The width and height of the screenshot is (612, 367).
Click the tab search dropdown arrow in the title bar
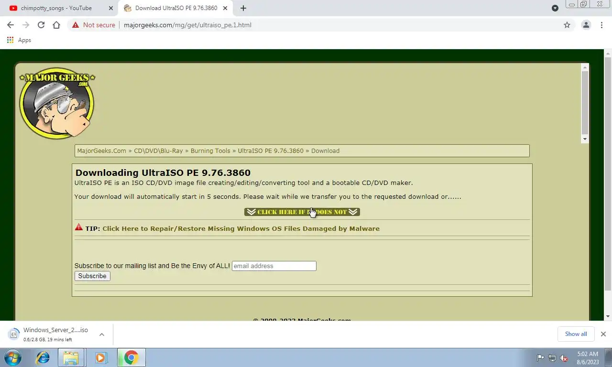[x=555, y=8]
